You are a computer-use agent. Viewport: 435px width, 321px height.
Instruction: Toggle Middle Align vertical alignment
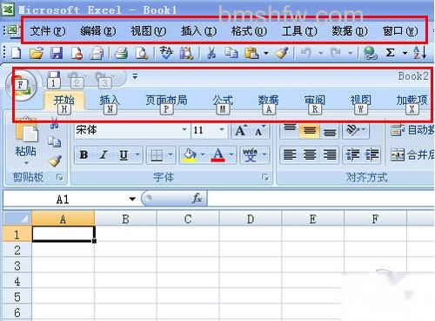click(310, 130)
